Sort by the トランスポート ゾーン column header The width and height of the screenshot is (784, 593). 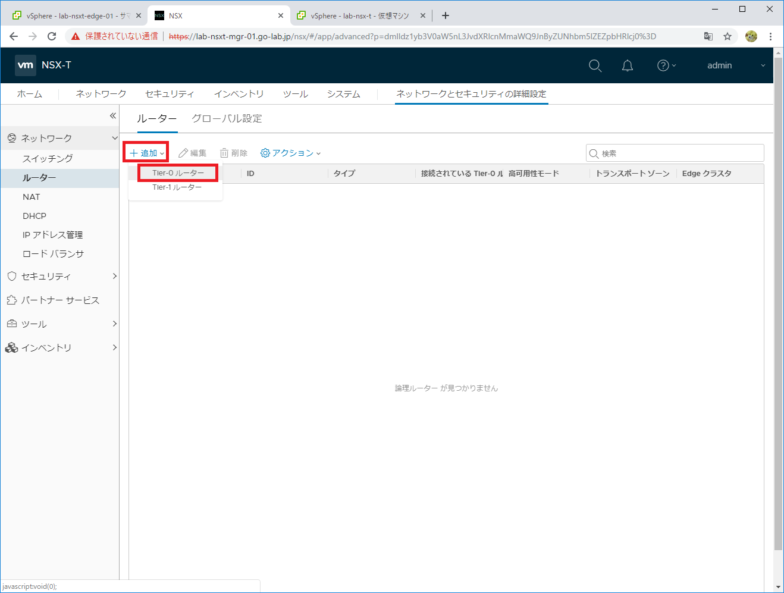[632, 174]
